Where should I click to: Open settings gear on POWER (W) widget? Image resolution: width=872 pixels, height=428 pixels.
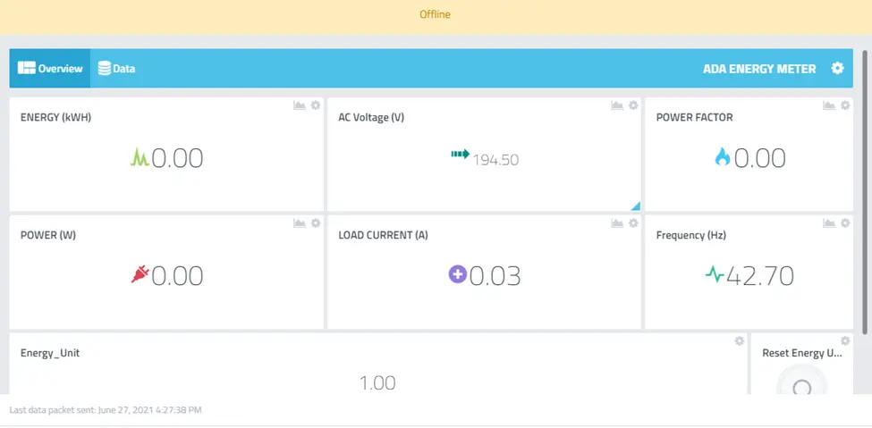tap(316, 222)
